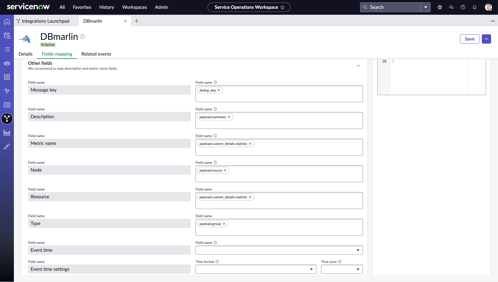Open the help question mark icon
Screen dimensions: 498x282
pos(463,7)
